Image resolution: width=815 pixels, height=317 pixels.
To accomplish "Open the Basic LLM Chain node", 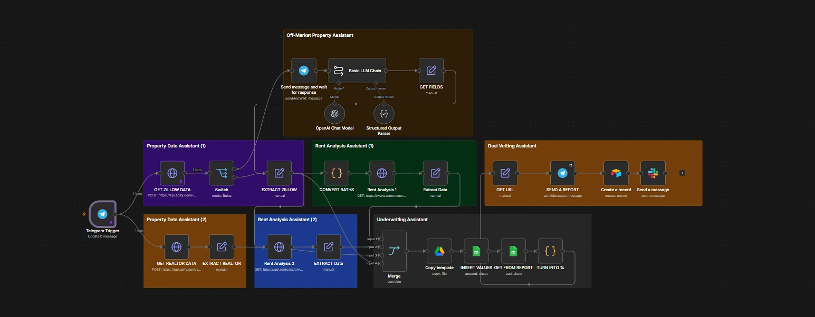I will 357,71.
